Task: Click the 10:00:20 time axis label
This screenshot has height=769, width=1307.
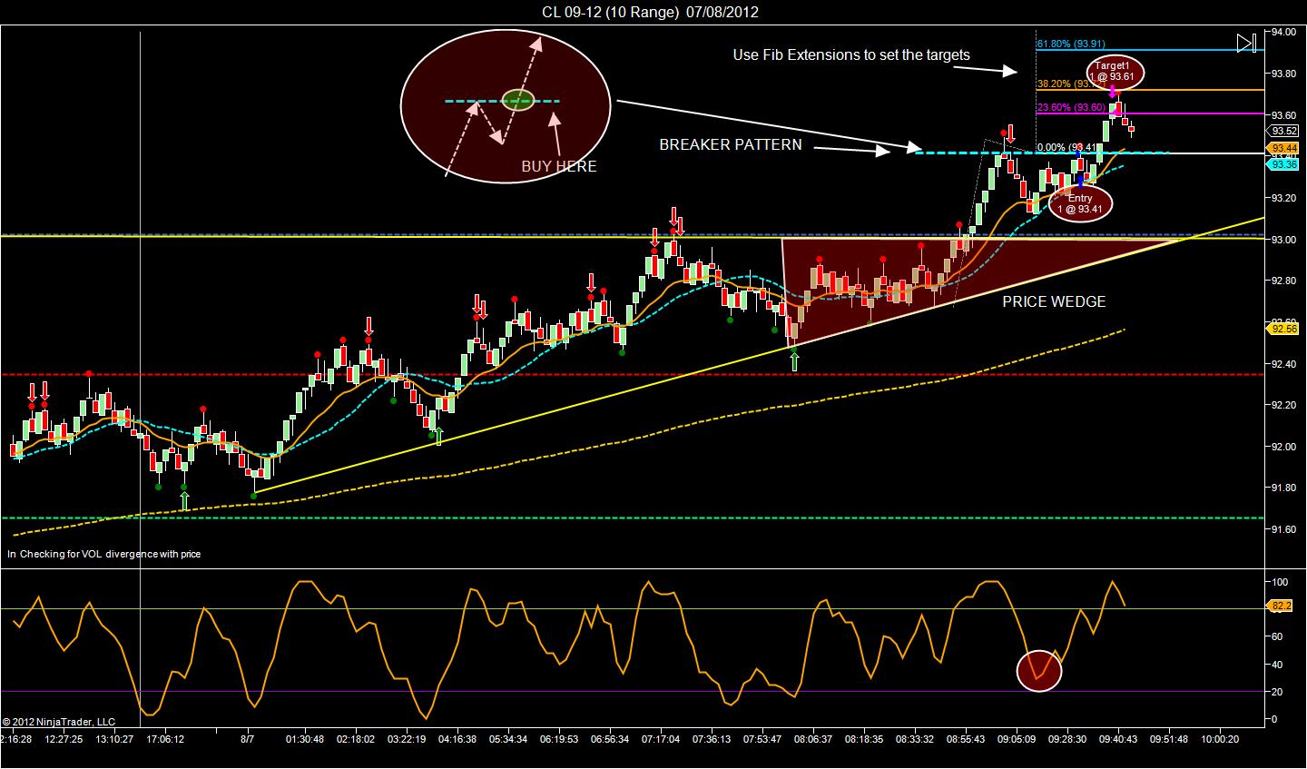Action: point(1220,739)
